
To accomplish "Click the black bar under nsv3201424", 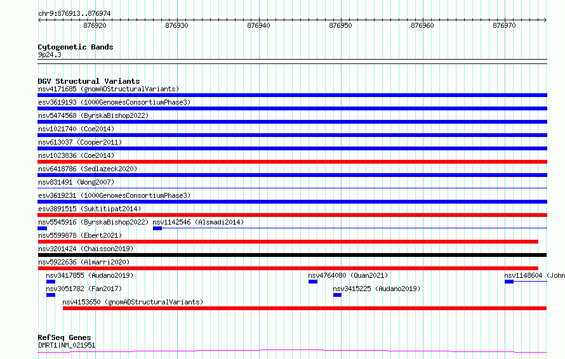I will [x=292, y=255].
